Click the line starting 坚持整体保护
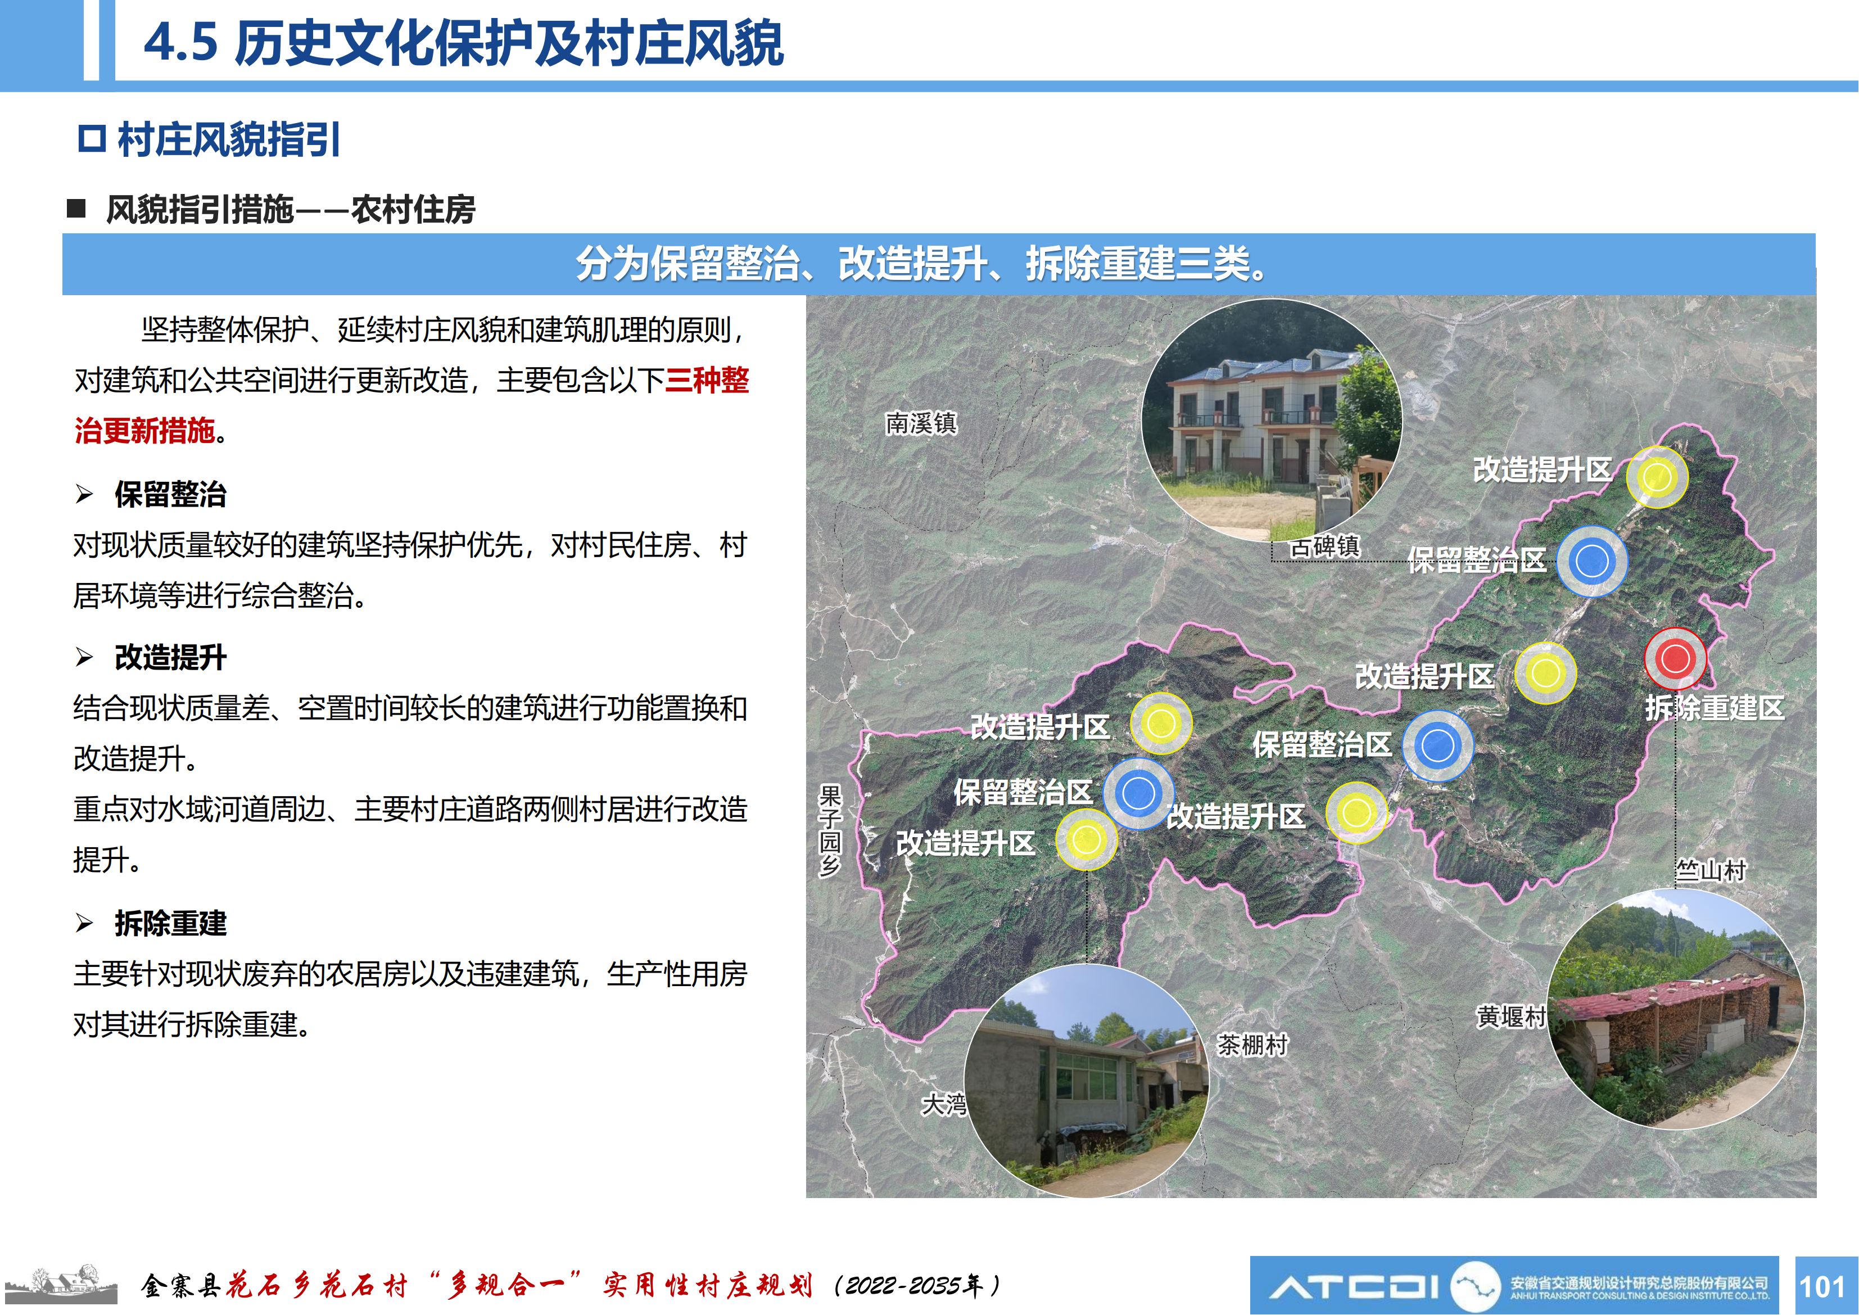Image resolution: width=1859 pixels, height=1315 pixels. point(442,329)
